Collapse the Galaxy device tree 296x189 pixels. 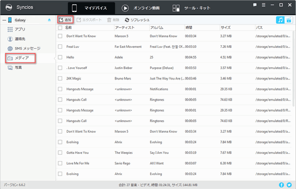[x=4, y=20]
